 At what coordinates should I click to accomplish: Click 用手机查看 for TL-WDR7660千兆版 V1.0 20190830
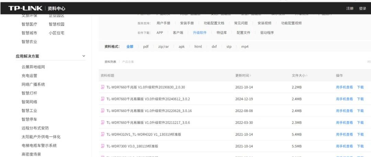tap(344, 87)
